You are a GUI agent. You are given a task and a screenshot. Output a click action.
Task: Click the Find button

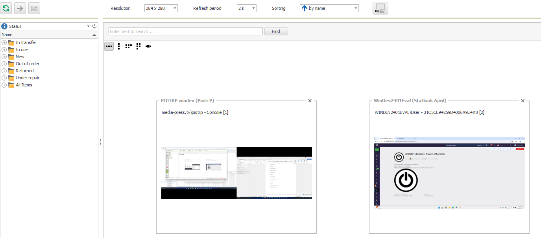276,31
